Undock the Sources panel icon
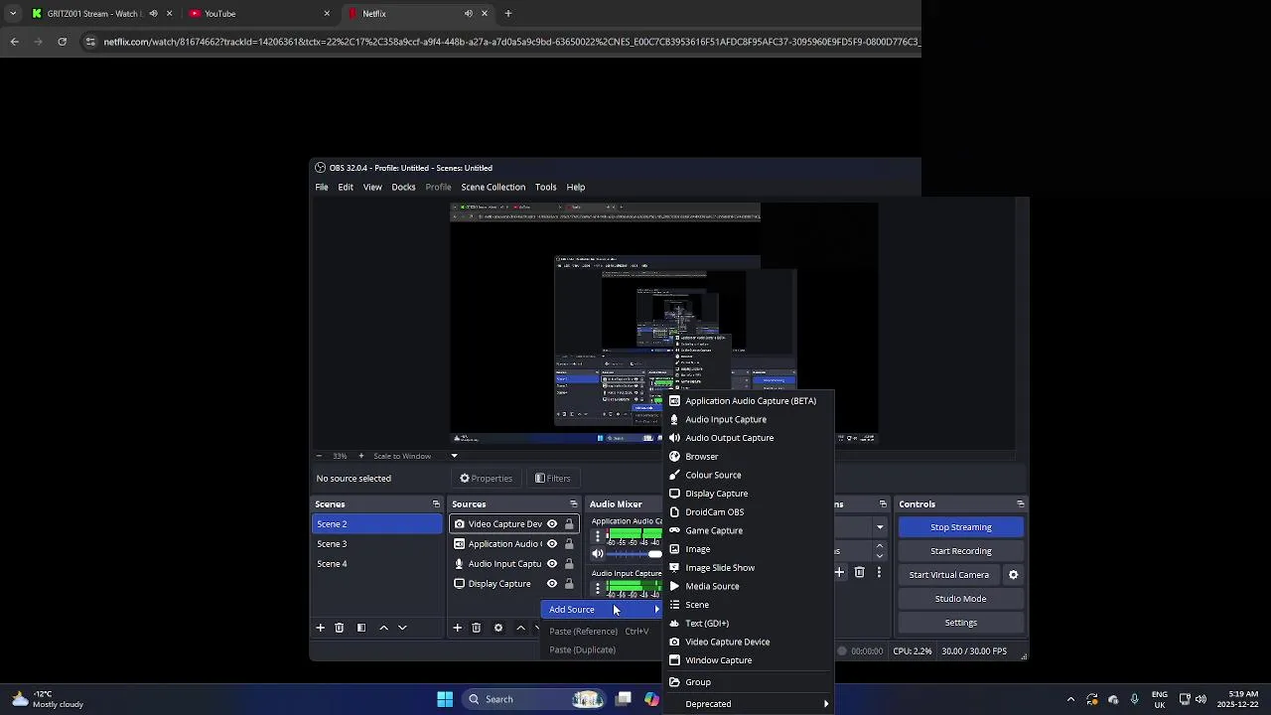 [x=573, y=504]
